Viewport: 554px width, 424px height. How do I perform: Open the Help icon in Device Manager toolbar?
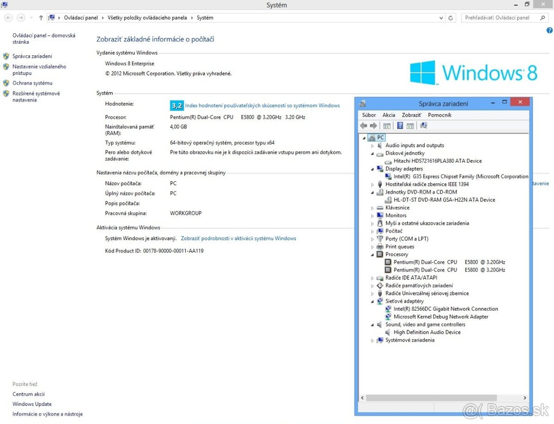click(x=400, y=125)
